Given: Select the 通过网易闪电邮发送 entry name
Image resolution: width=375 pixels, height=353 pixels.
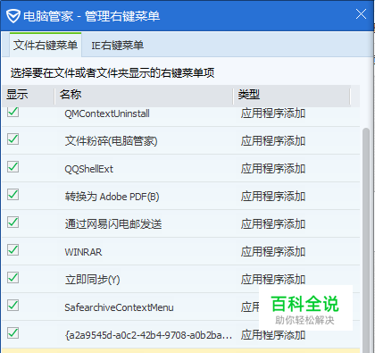Looking at the screenshot, I should [x=113, y=224].
